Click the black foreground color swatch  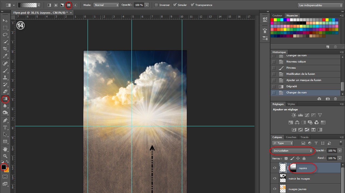coord(4,167)
